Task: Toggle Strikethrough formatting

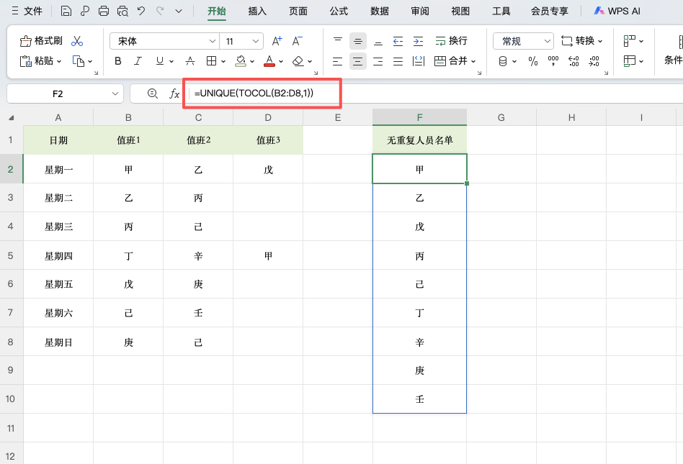Action: tap(190, 61)
